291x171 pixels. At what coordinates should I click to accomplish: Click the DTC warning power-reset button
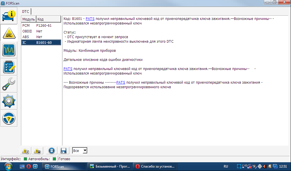tap(37, 151)
